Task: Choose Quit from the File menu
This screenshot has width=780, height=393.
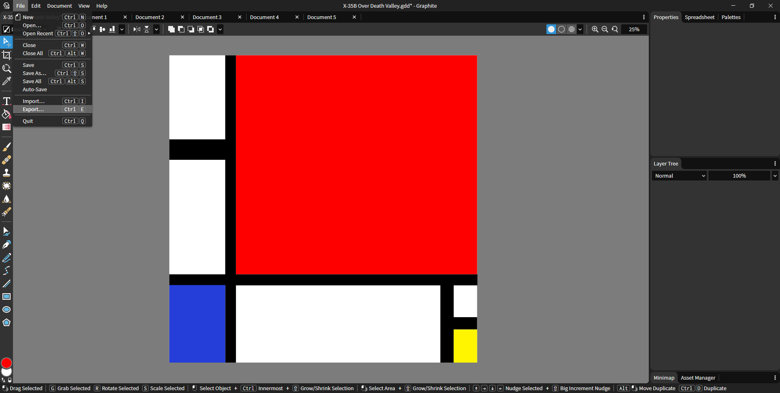Action: click(x=53, y=121)
